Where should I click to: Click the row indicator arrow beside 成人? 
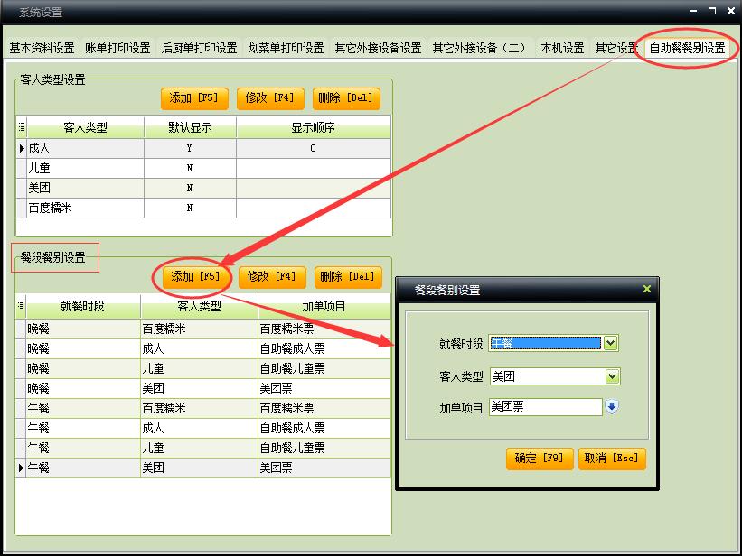[22, 148]
